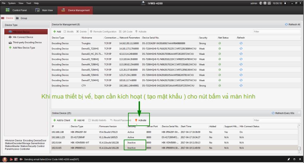Open the System menu
Screen dimensions: 304x163
click(12, 3)
